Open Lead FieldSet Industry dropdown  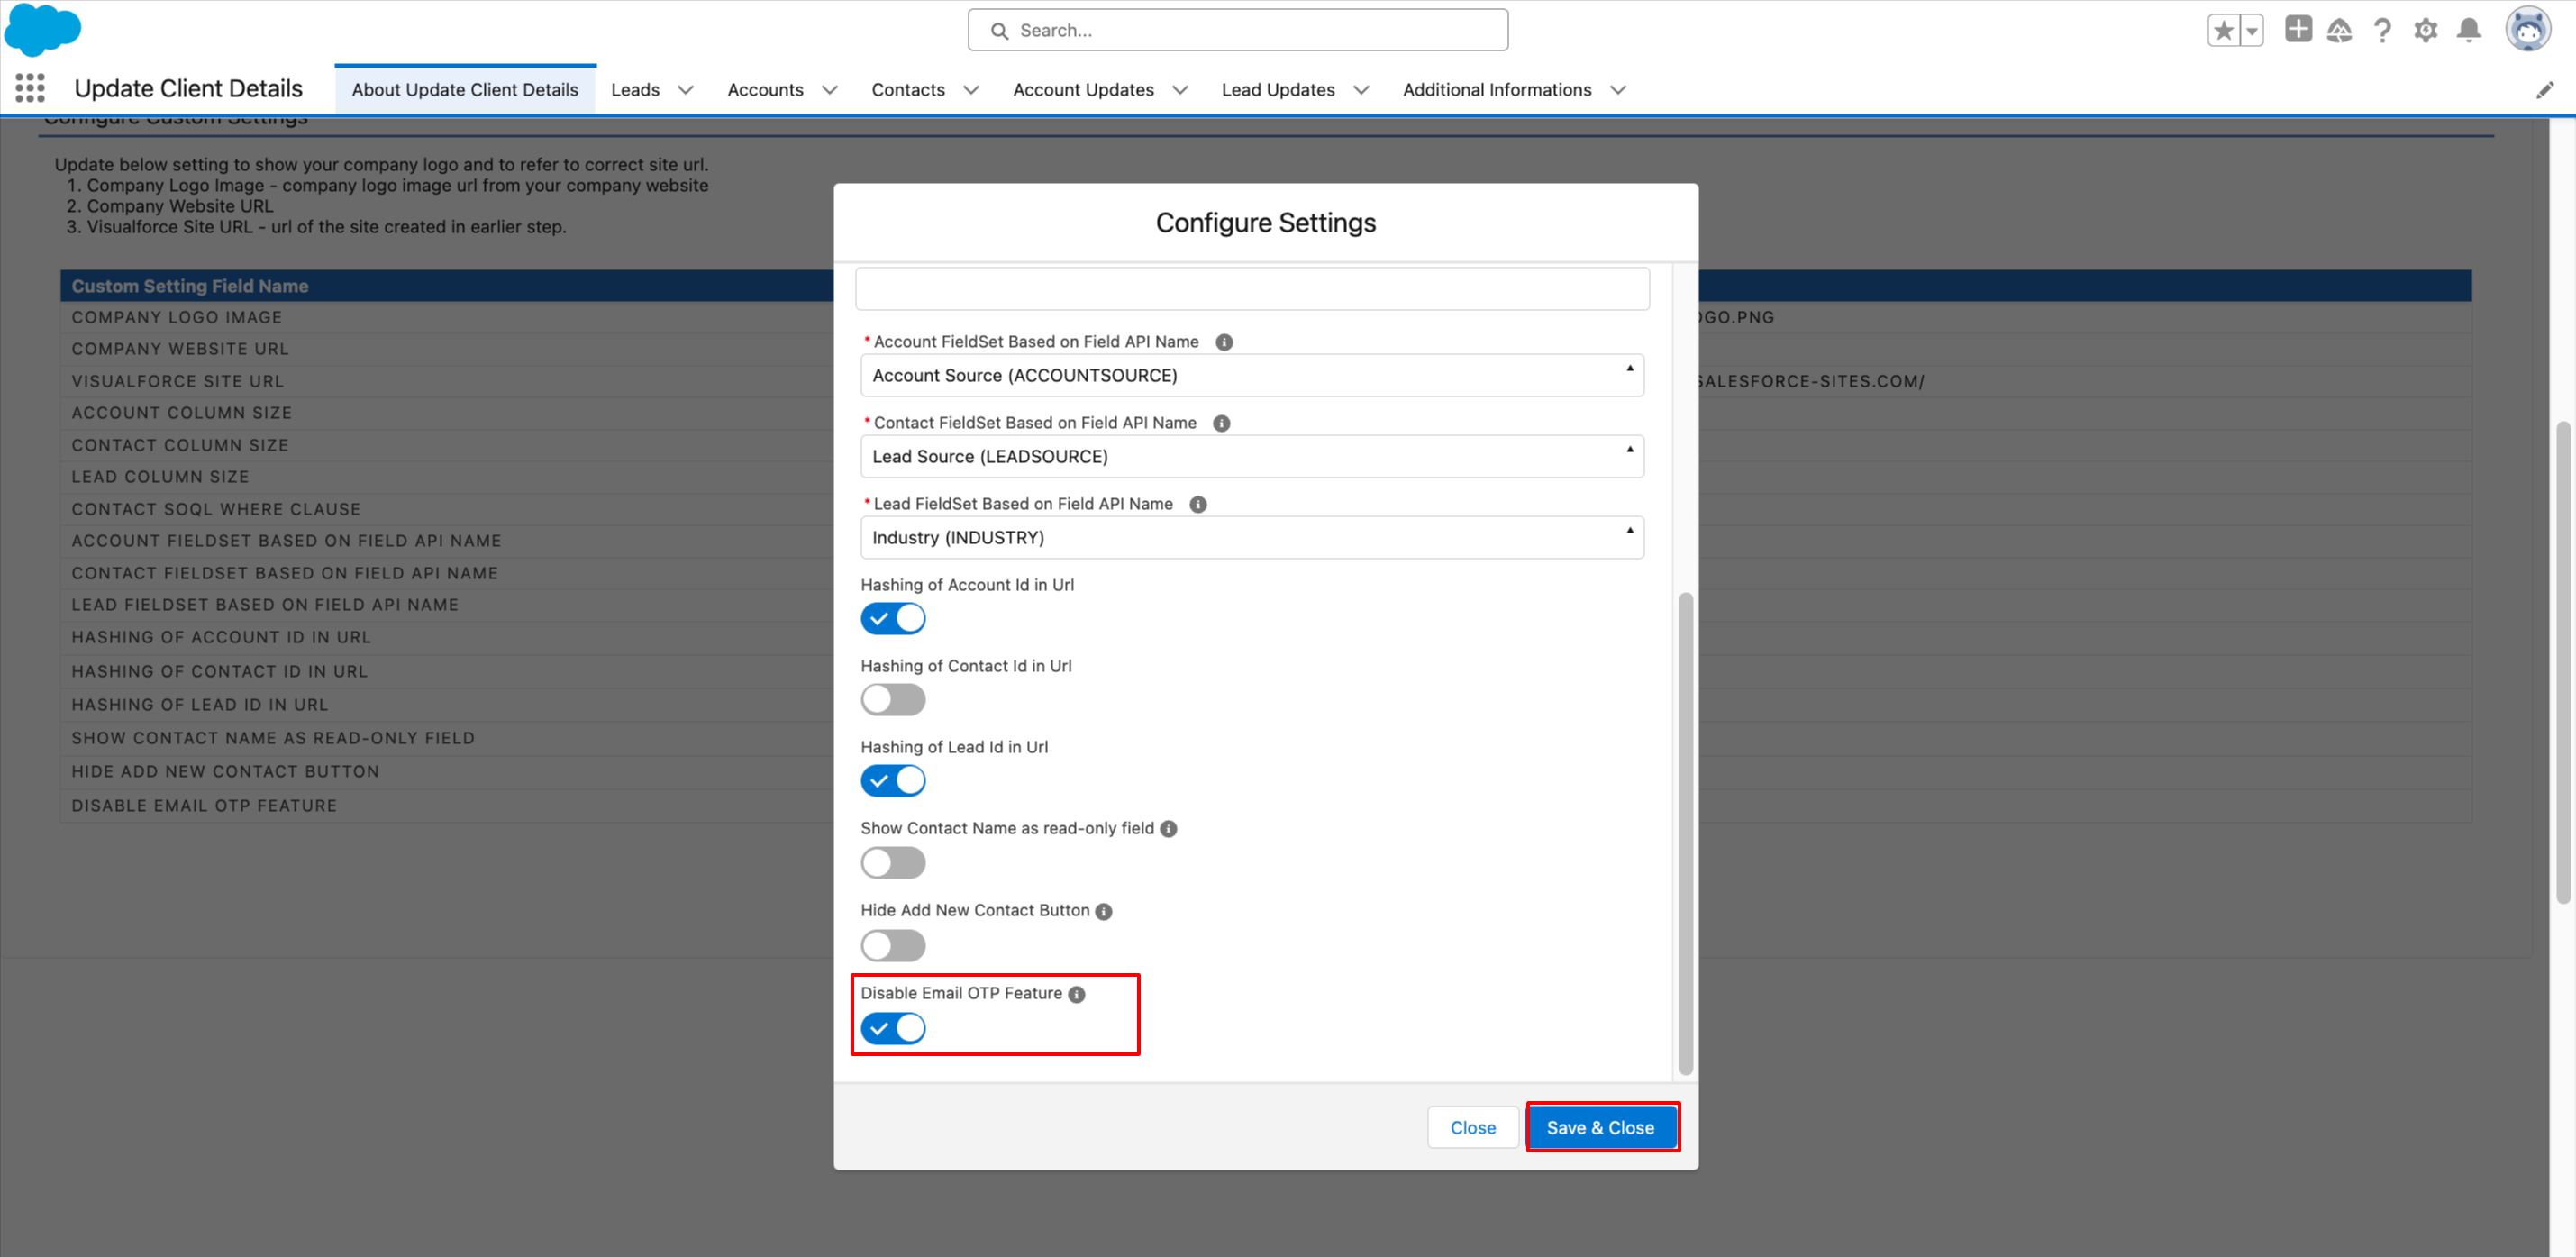pyautogui.click(x=1251, y=538)
